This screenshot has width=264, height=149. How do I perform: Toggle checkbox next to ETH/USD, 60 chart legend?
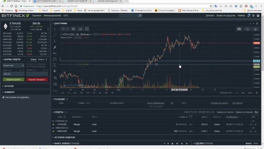[x=61, y=34]
